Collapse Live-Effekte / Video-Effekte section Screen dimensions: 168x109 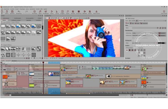tap(2, 22)
